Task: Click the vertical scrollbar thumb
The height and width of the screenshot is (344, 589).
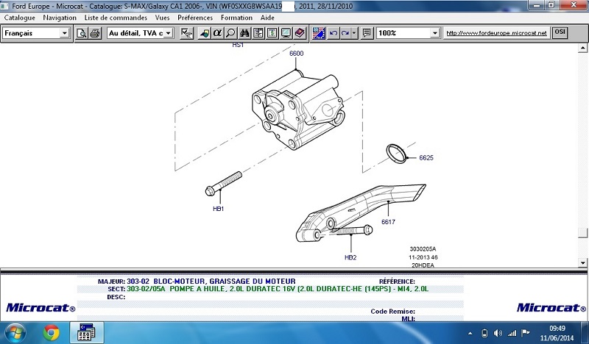Action: click(x=582, y=233)
